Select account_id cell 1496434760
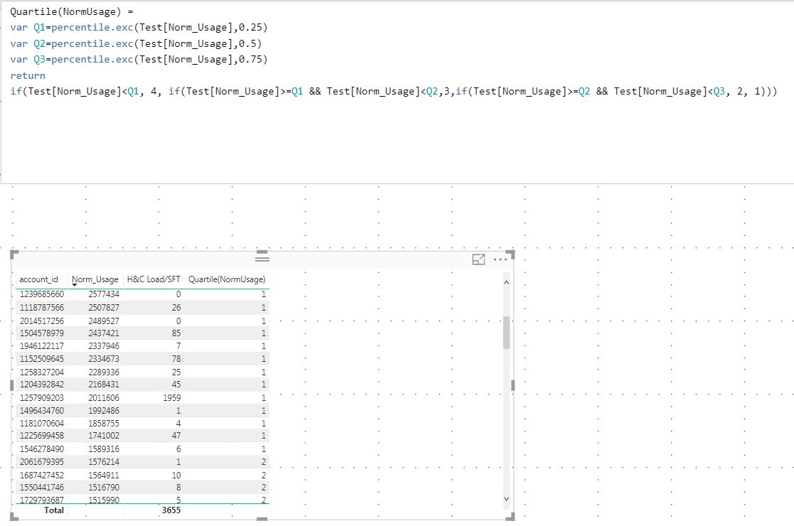 click(x=41, y=411)
